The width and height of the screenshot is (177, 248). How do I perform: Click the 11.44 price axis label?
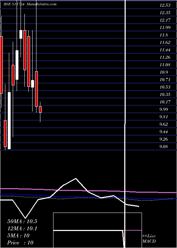165,50
